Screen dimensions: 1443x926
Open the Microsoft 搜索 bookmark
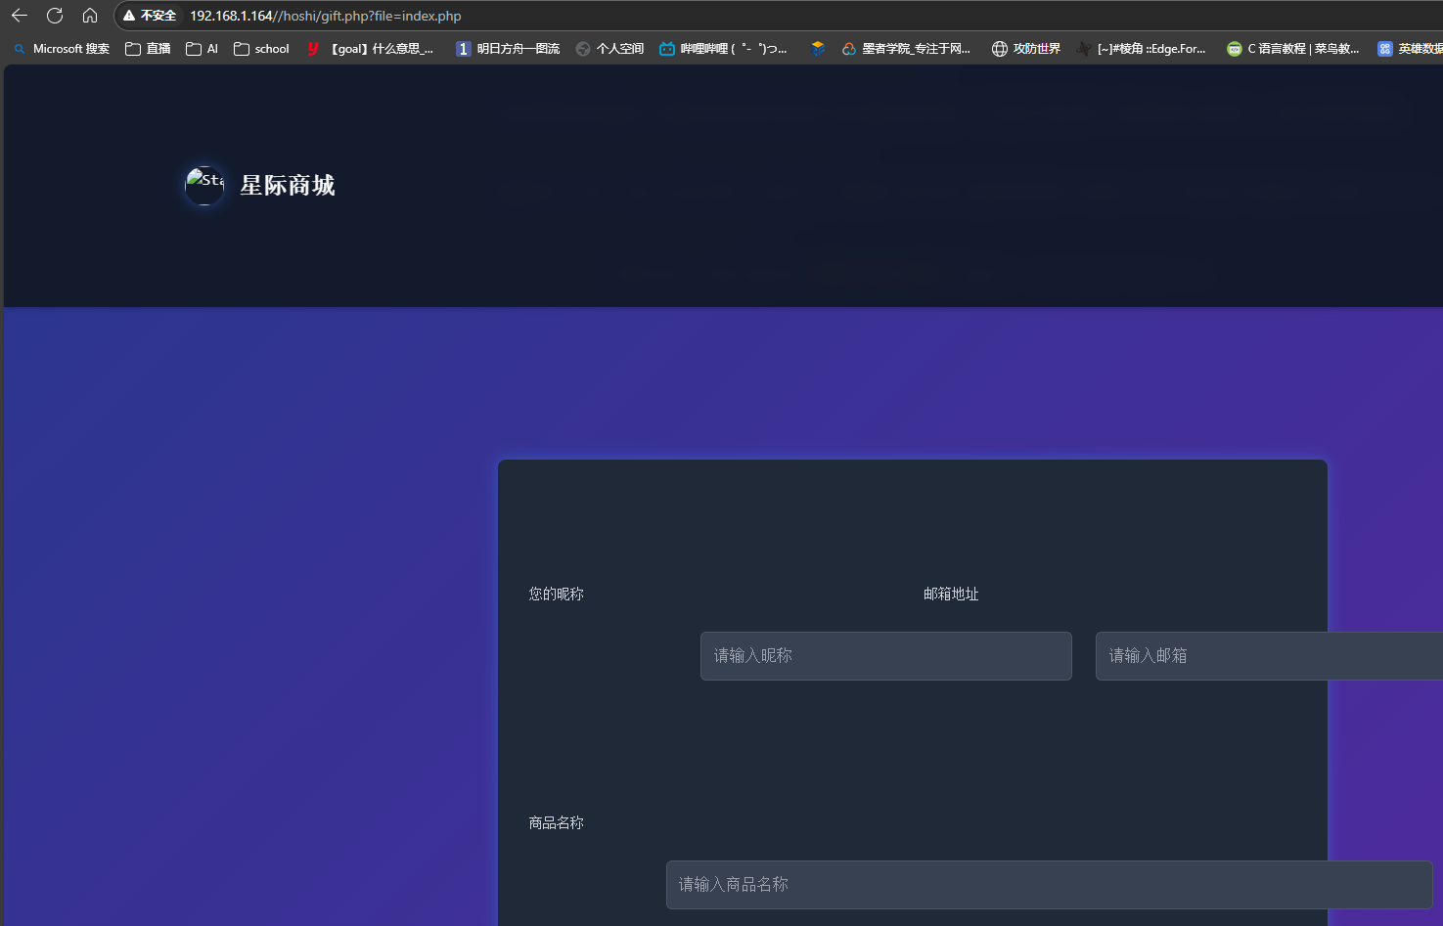pos(61,48)
